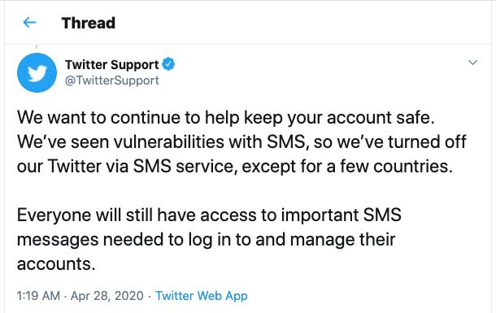496x313 pixels.
Task: Click the 1:19 AM timestamp
Action: click(x=38, y=296)
